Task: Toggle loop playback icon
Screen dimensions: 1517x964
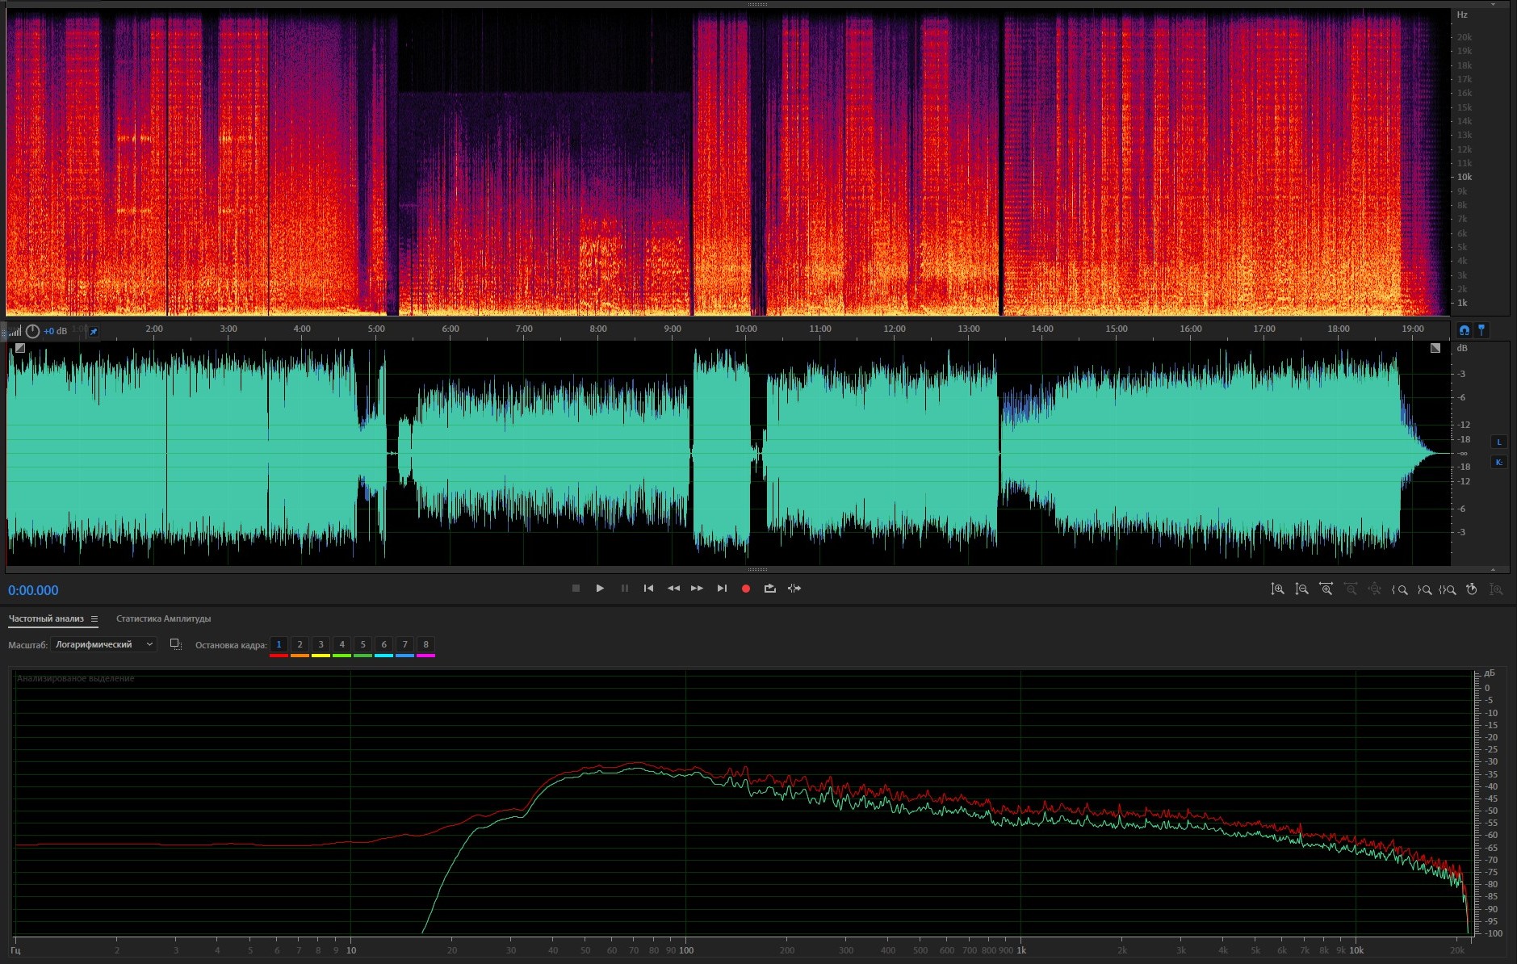Action: [x=769, y=589]
